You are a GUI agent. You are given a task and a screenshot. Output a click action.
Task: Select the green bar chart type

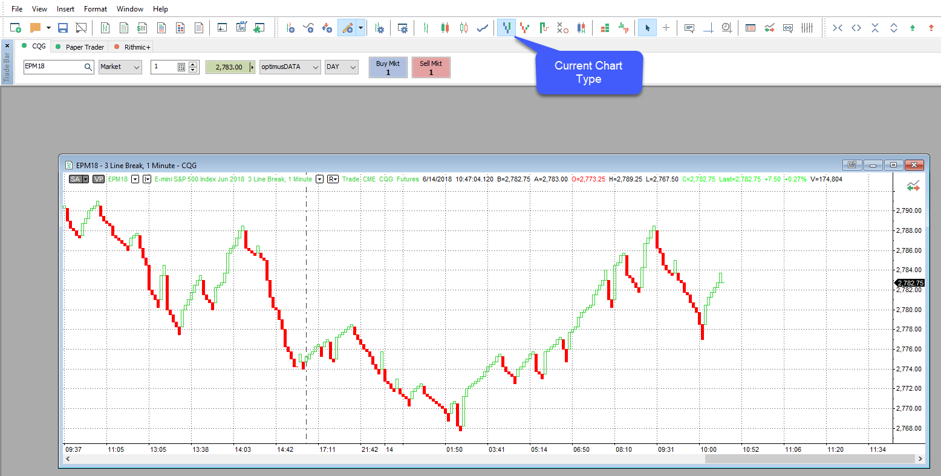426,28
